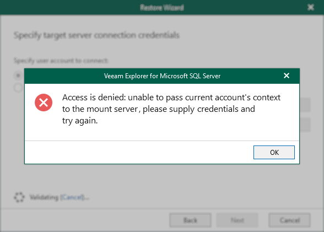Viewport: 324px width, 232px height.
Task: Click the red error icon
Action: pyautogui.click(x=44, y=102)
